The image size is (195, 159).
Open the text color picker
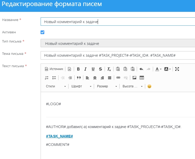click(x=158, y=69)
